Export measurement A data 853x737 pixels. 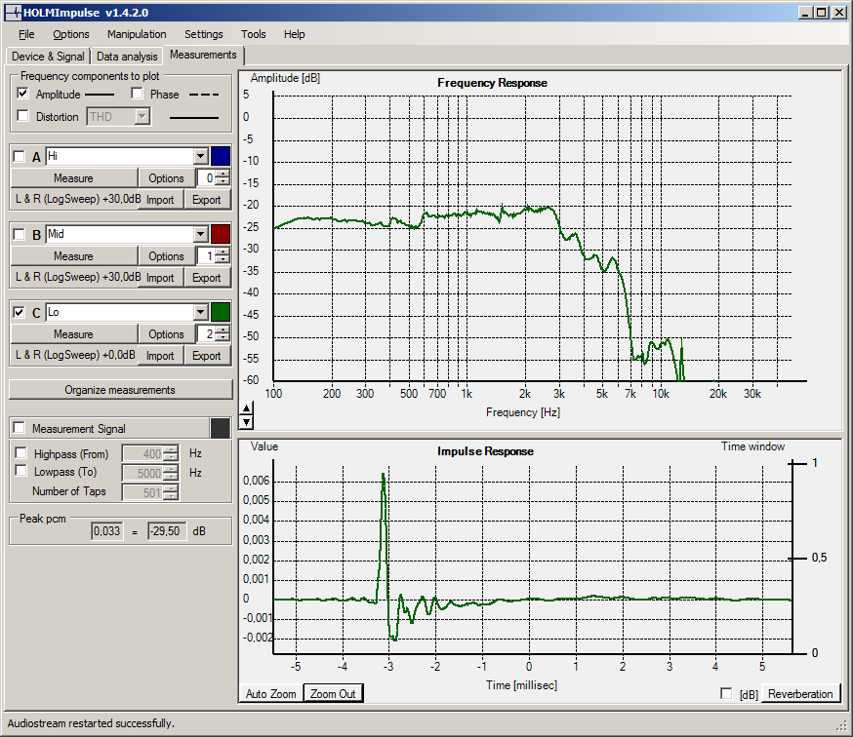[207, 200]
